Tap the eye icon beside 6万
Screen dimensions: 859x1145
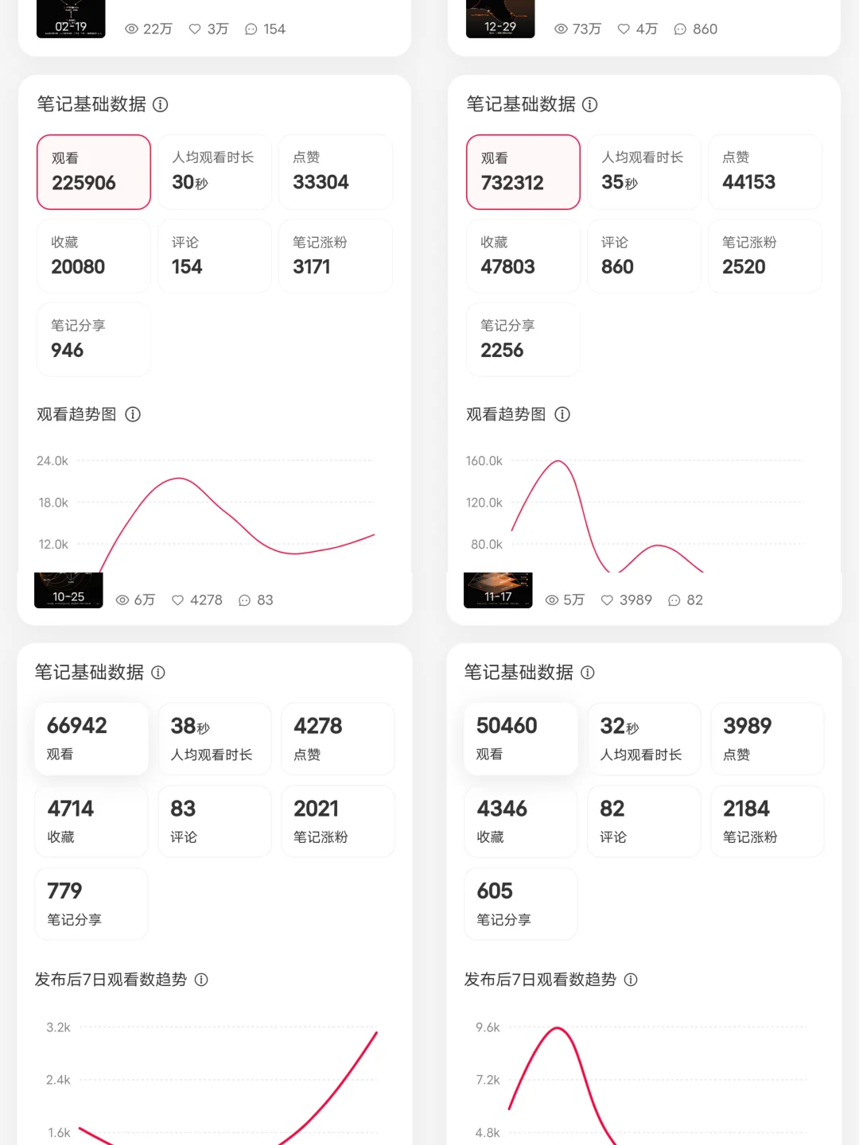click(x=122, y=600)
